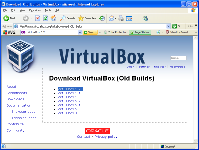Refresh the page with the green arrows icon

click(x=45, y=18)
